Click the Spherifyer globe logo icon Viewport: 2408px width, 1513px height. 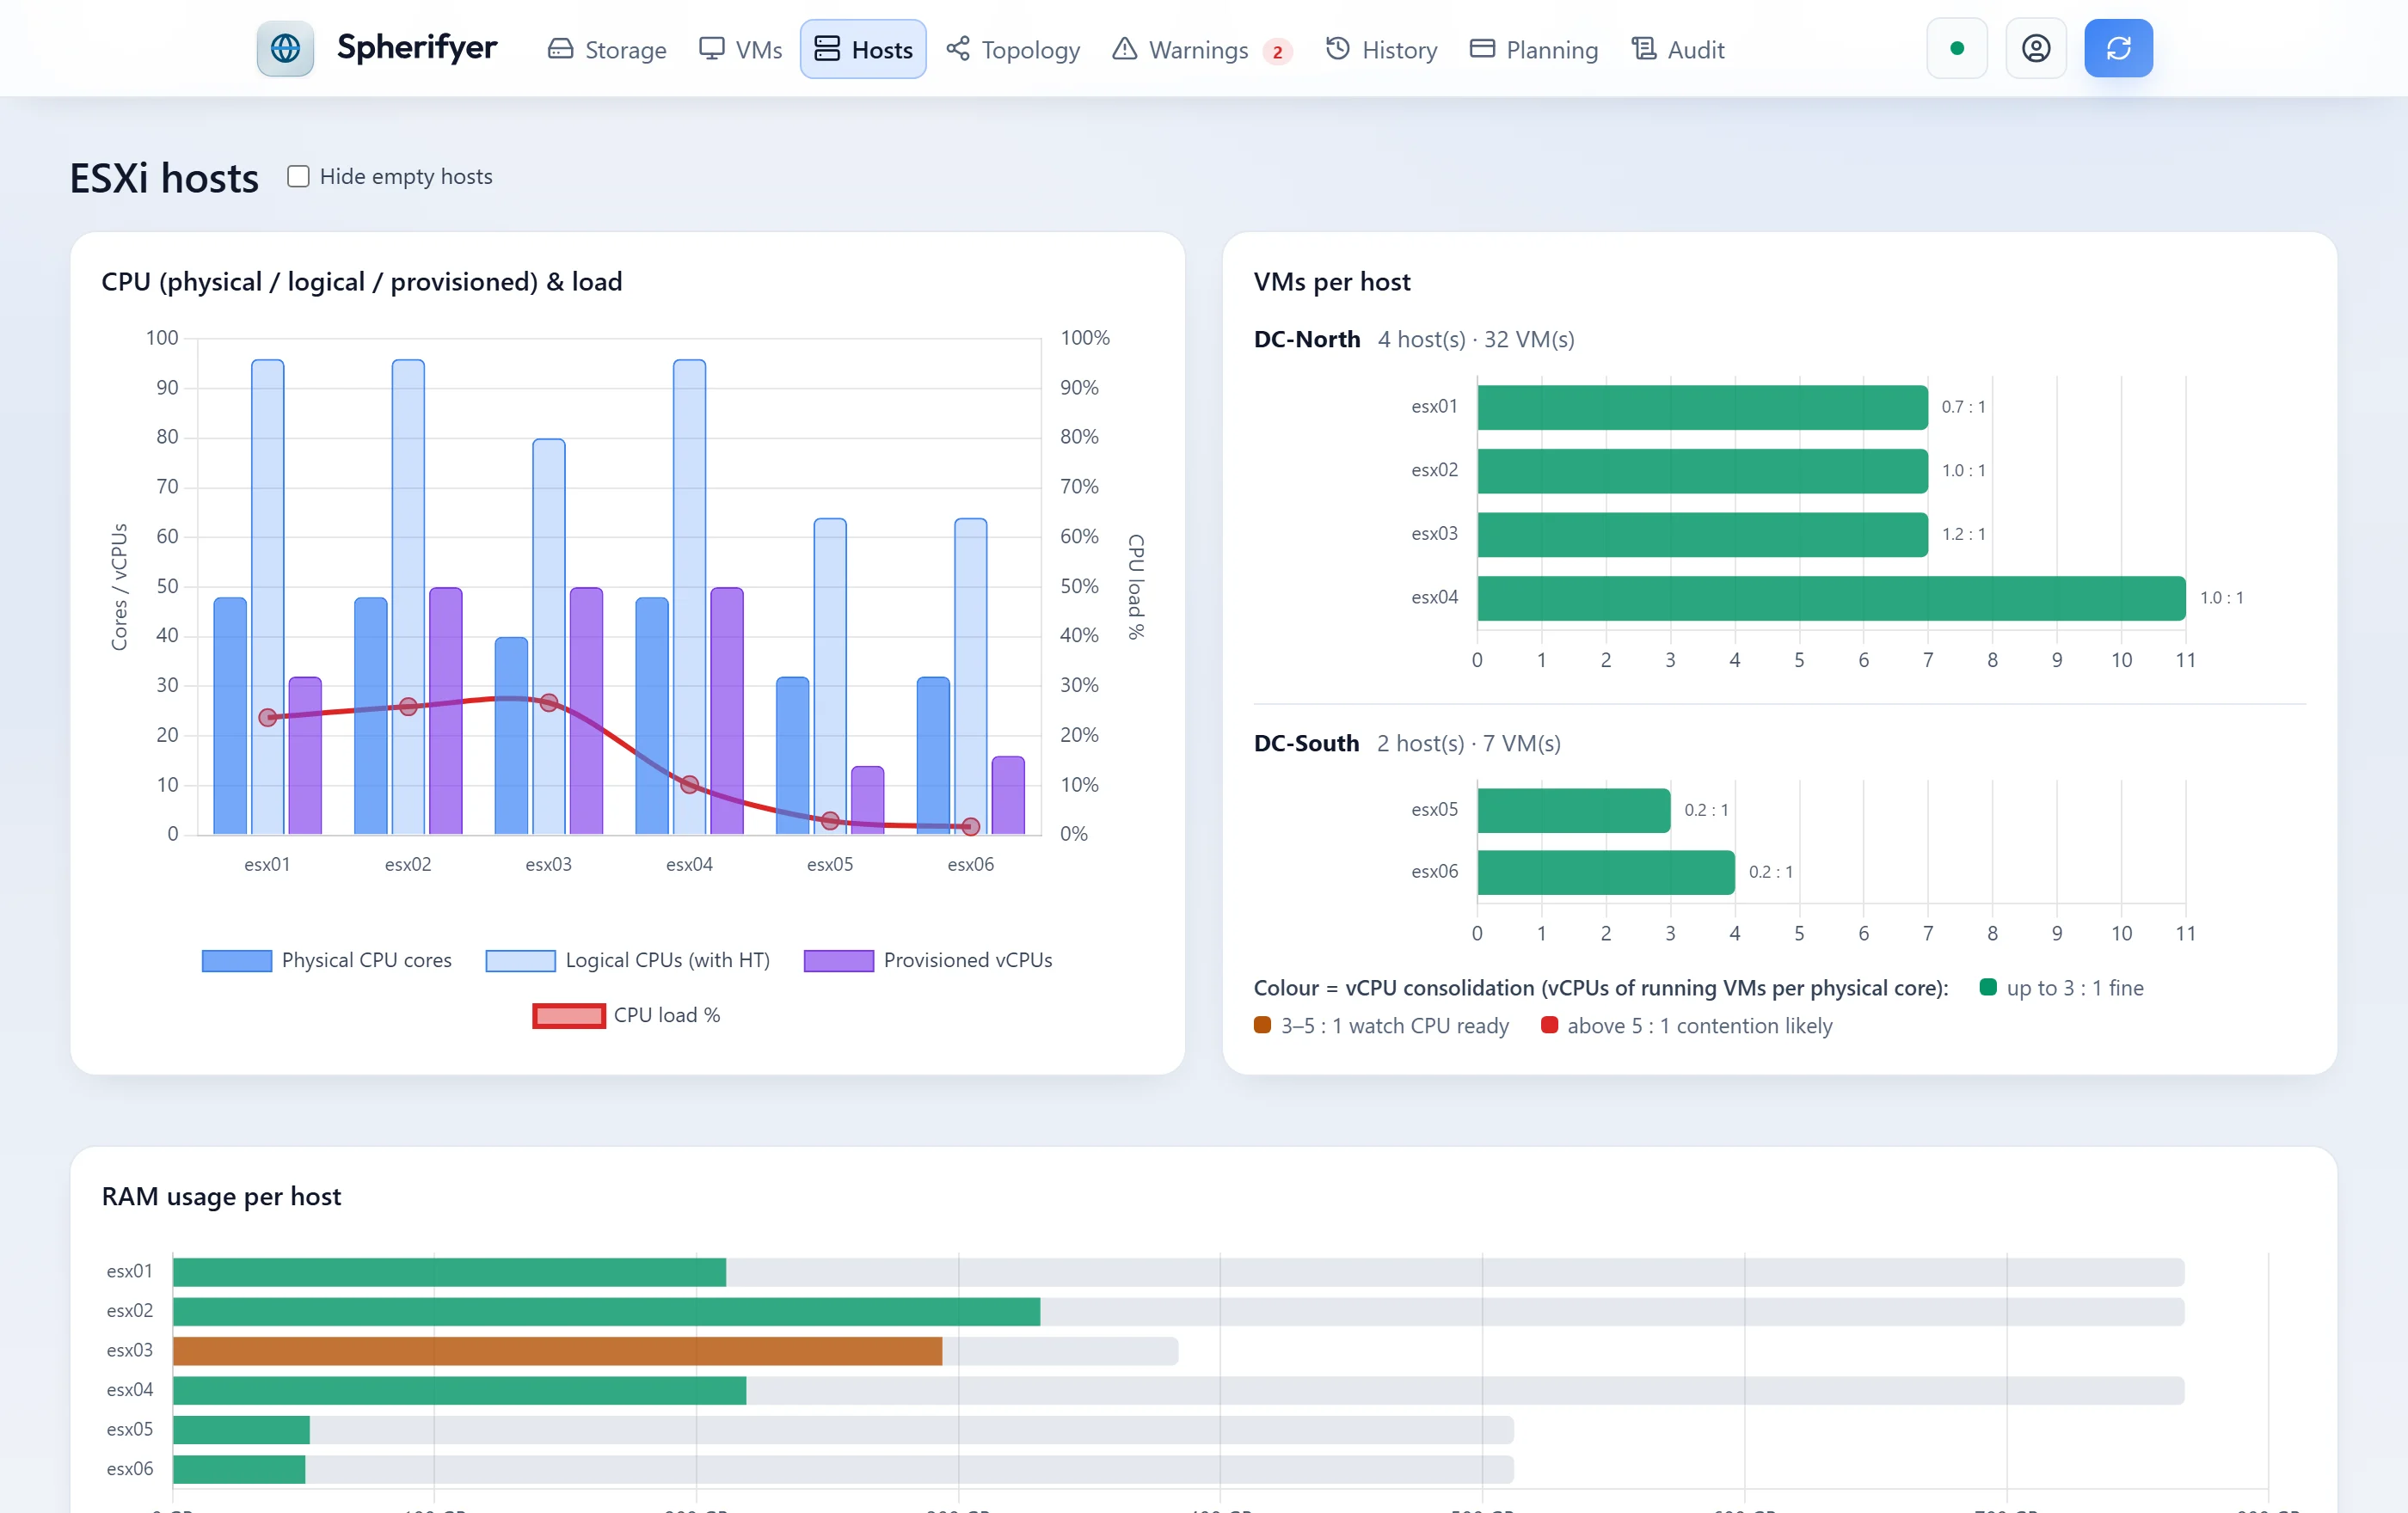(285, 48)
